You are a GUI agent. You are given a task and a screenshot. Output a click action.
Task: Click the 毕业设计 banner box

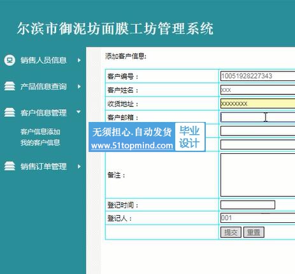[190, 137]
